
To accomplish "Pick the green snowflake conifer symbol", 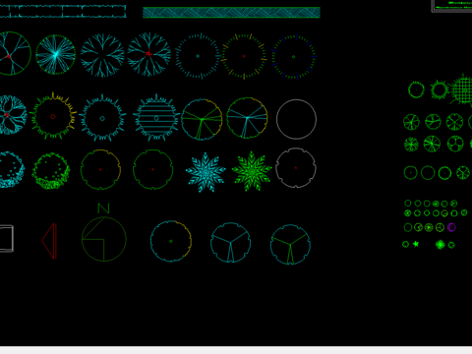I will 252,171.
